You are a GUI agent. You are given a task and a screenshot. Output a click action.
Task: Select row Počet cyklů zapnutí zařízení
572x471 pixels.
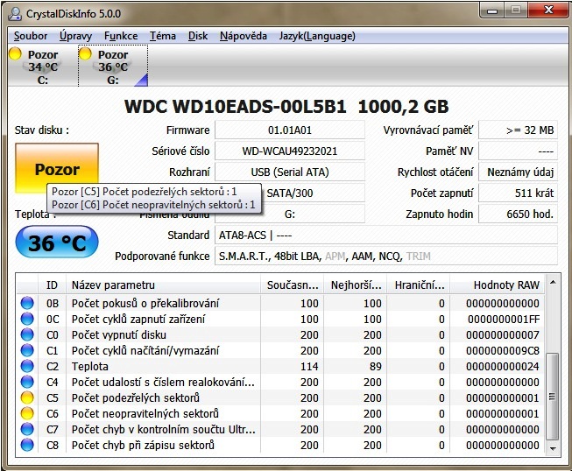pyautogui.click(x=280, y=319)
